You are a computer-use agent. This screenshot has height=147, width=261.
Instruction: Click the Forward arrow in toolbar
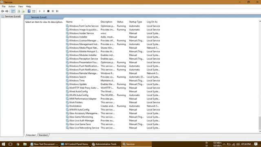coord(7,11)
